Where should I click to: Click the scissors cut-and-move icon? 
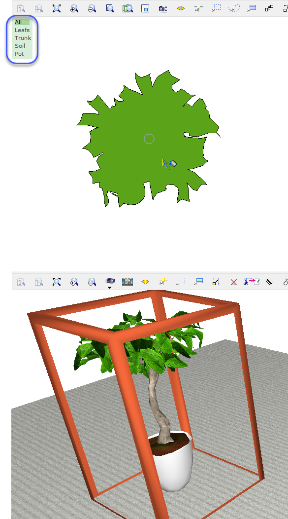point(252,282)
